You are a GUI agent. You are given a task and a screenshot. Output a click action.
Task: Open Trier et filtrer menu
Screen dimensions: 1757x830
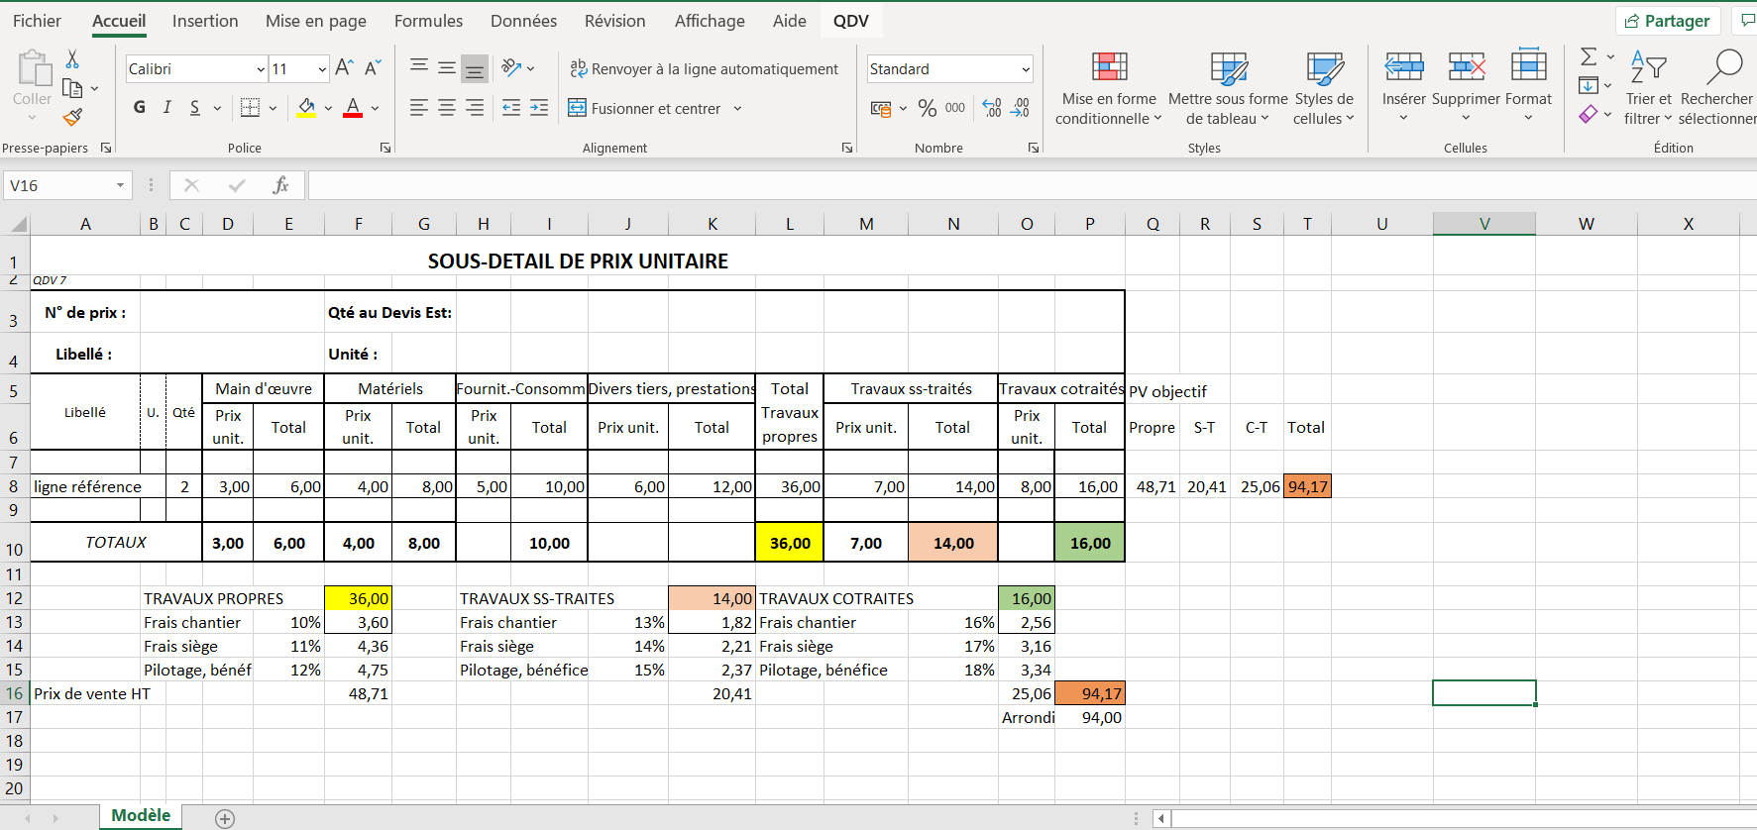pos(1648,89)
